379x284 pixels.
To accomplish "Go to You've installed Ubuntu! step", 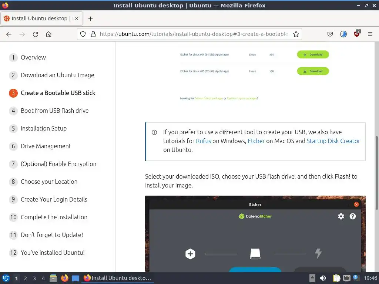I will click(53, 253).
